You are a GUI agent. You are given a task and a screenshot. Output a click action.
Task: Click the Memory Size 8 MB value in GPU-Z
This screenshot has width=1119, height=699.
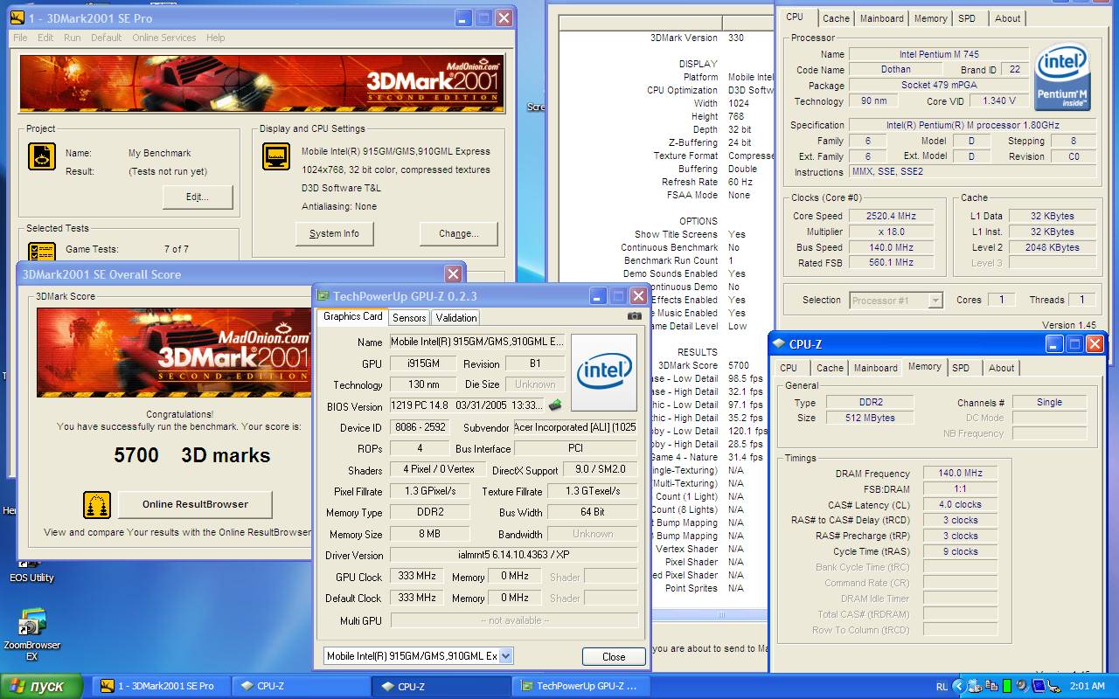click(429, 534)
